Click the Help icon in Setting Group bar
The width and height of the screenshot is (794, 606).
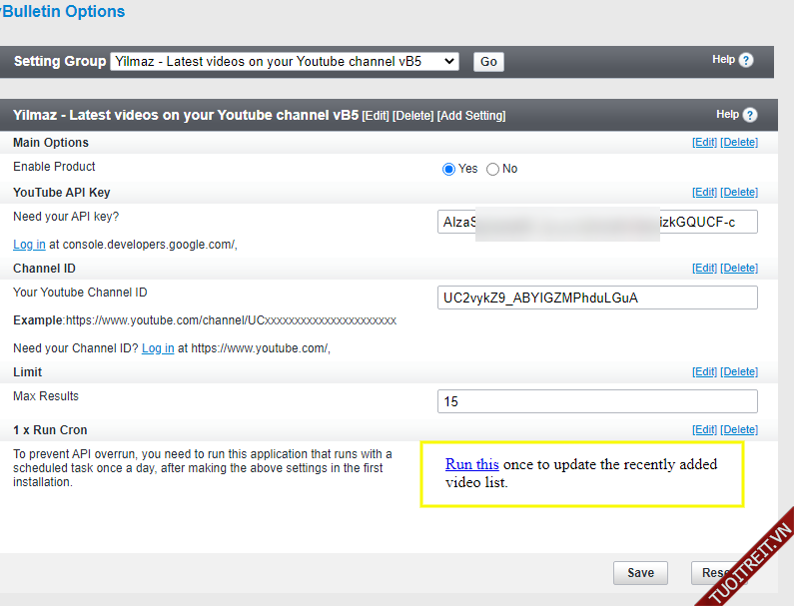(746, 60)
